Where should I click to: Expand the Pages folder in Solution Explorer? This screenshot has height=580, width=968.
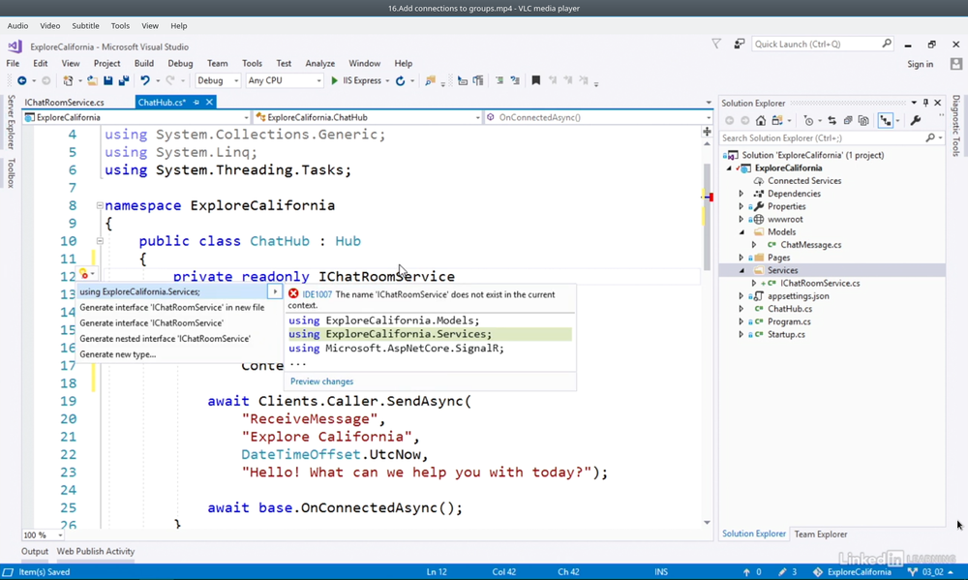pos(741,258)
